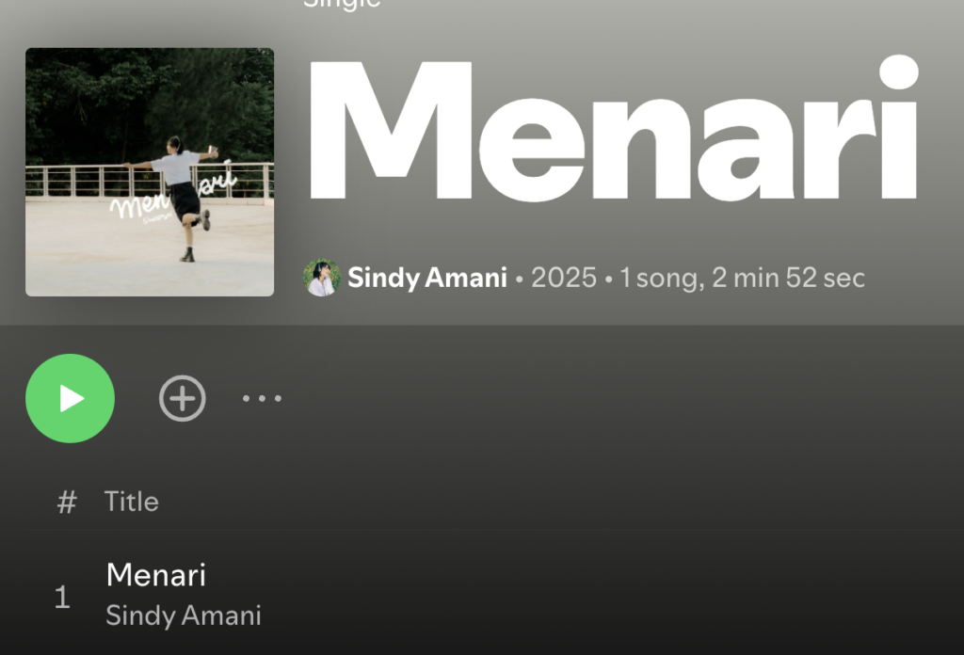Click track number 1 to play
964x655 pixels.
pyautogui.click(x=62, y=597)
